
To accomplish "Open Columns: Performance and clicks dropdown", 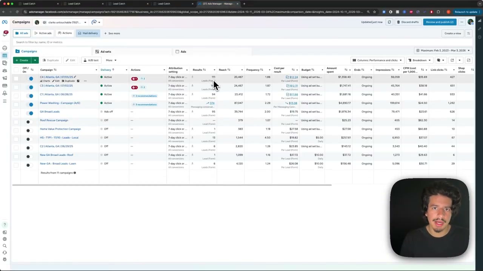I will coord(377,60).
